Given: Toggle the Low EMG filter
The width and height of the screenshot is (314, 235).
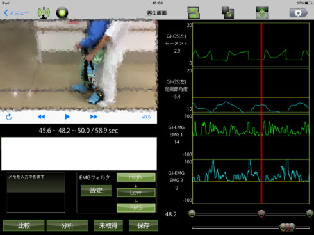Looking at the screenshot, I should point(136,192).
